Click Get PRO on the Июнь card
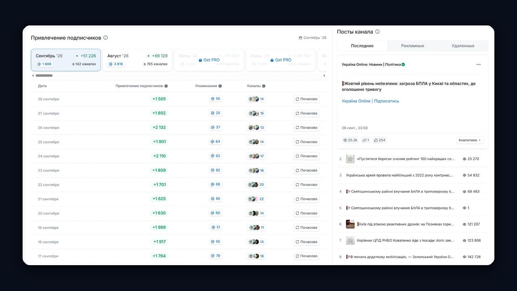The height and width of the screenshot is (291, 517). pos(280,60)
